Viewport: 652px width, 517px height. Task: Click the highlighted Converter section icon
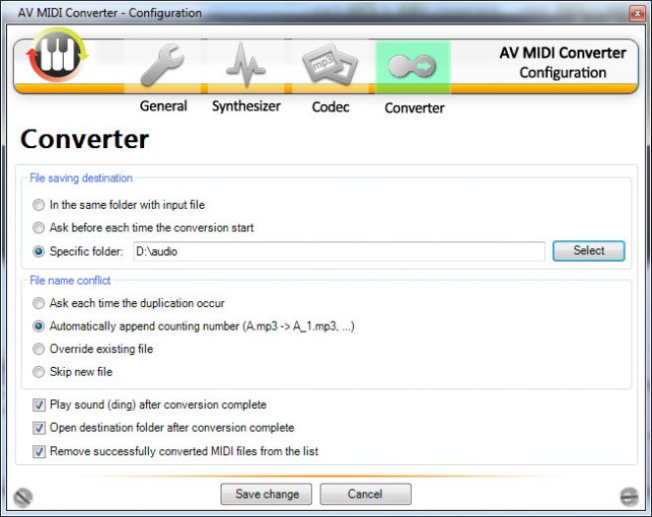coord(413,67)
